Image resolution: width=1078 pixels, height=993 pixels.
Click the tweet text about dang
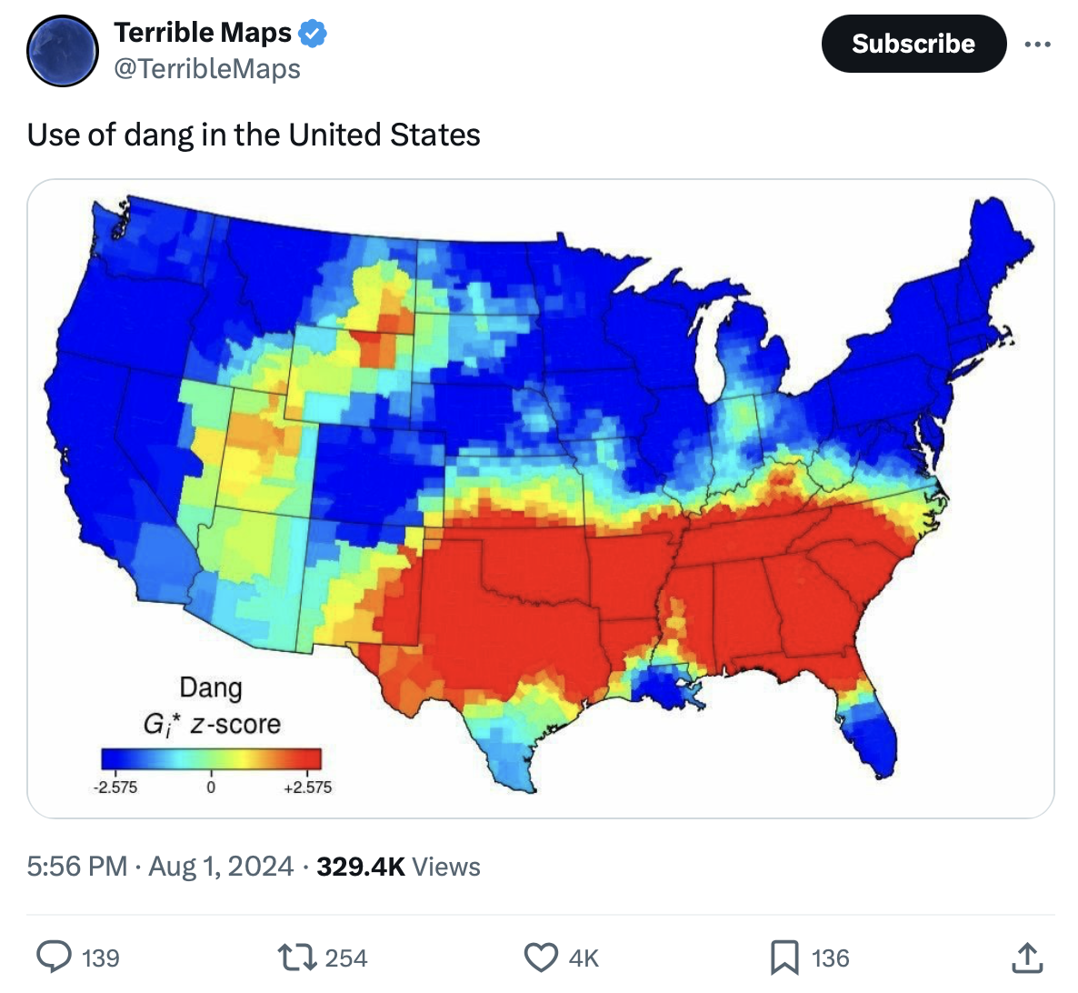coord(254,135)
